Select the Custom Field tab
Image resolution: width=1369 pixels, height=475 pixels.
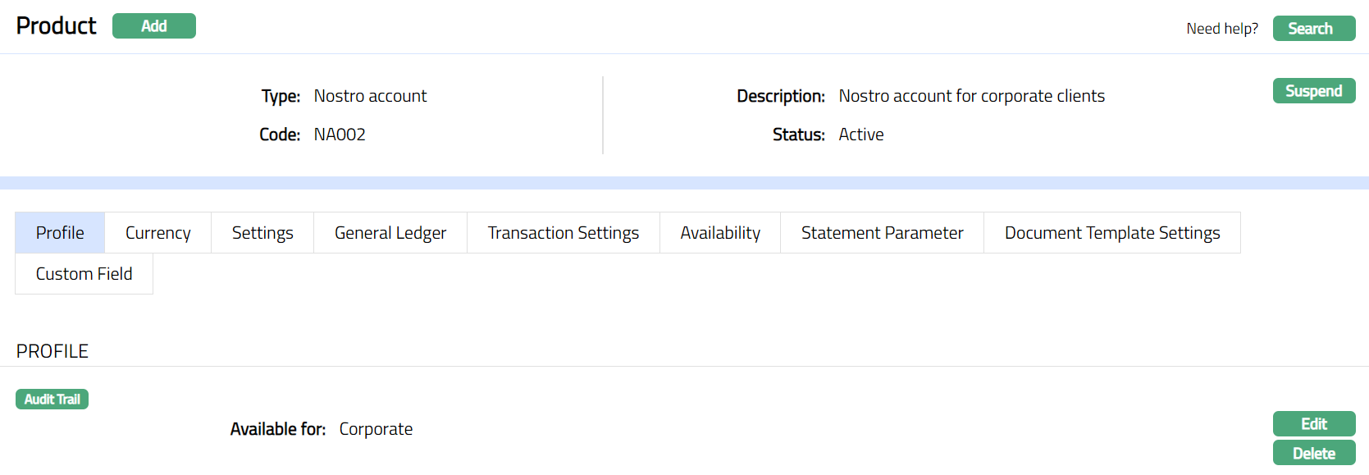pos(84,274)
